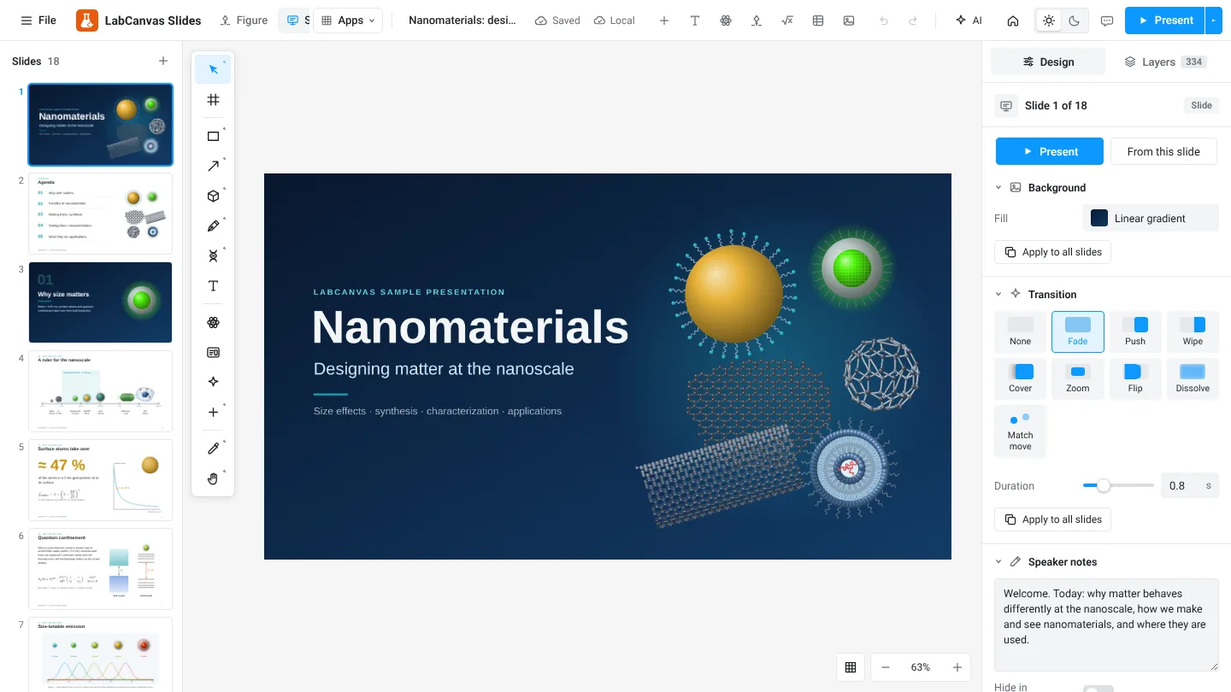Switch to light theme sun toggle
This screenshot has height=692, width=1231.
pos(1049,21)
